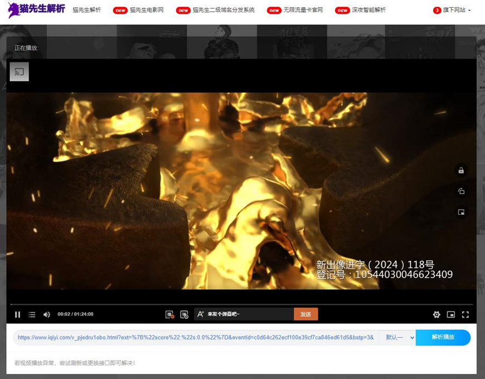
Task: Expand the 旗下网站 dropdown menu
Action: [x=457, y=10]
